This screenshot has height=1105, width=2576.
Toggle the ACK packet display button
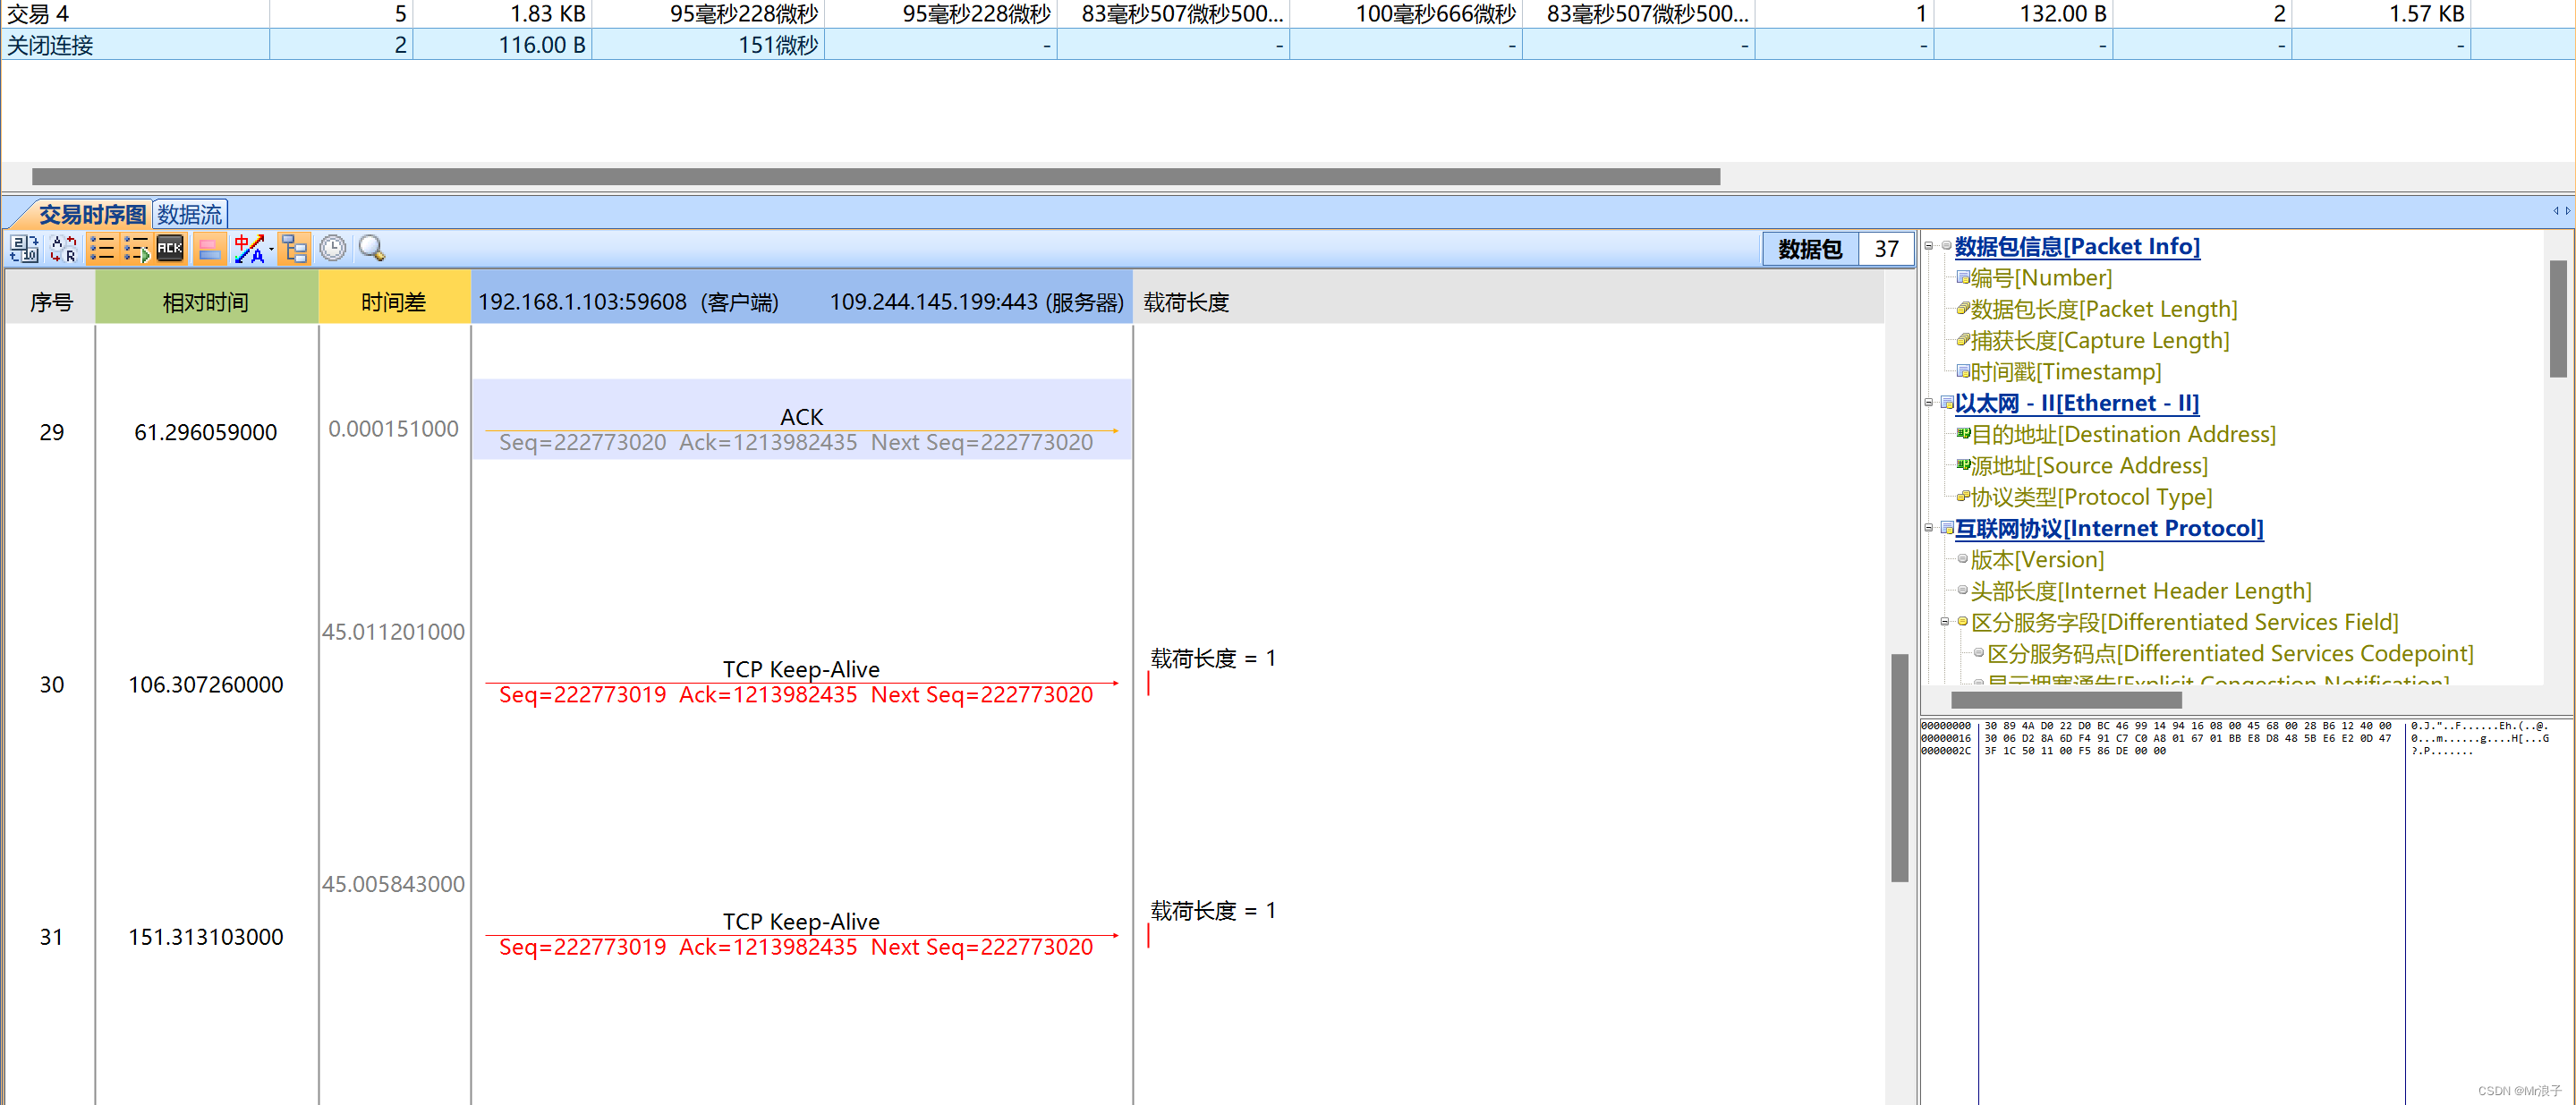(170, 248)
